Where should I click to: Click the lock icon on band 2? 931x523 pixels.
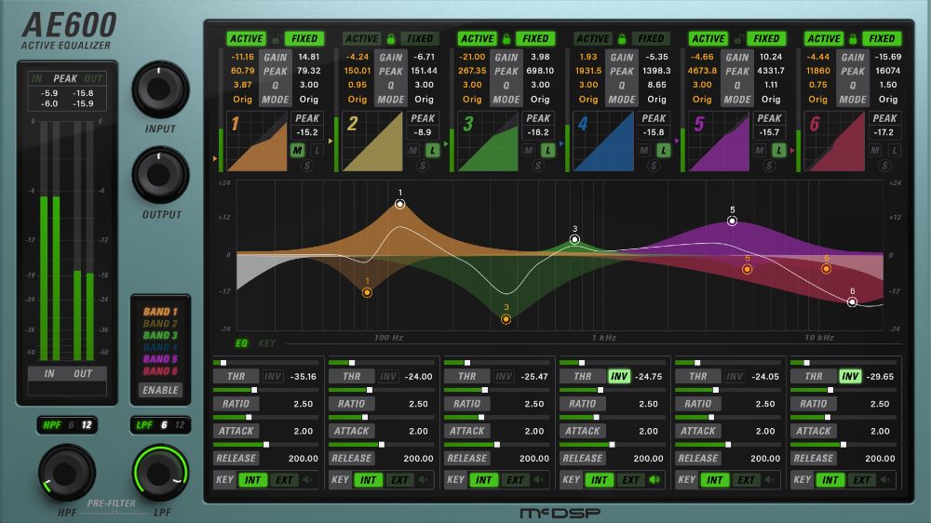point(391,39)
